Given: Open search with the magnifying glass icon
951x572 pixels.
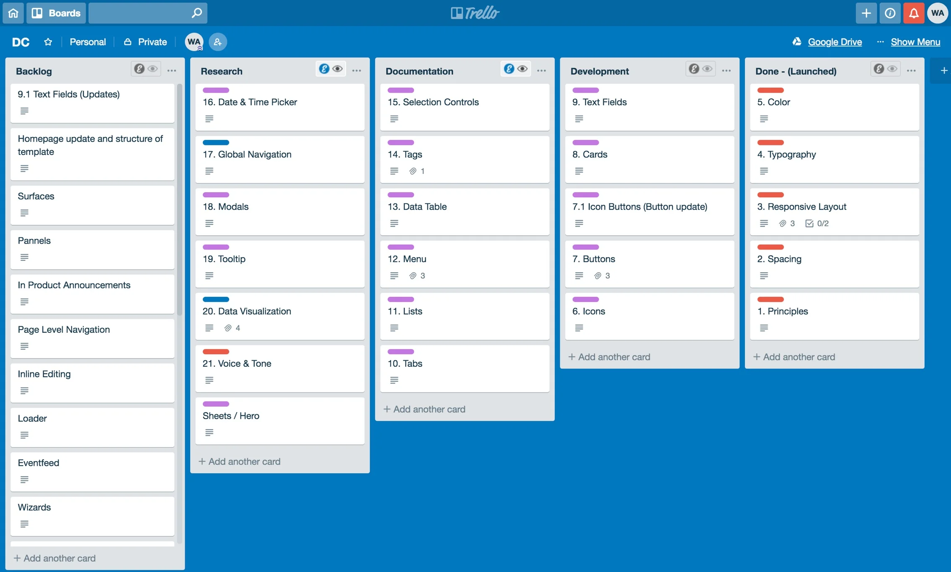Looking at the screenshot, I should (196, 13).
